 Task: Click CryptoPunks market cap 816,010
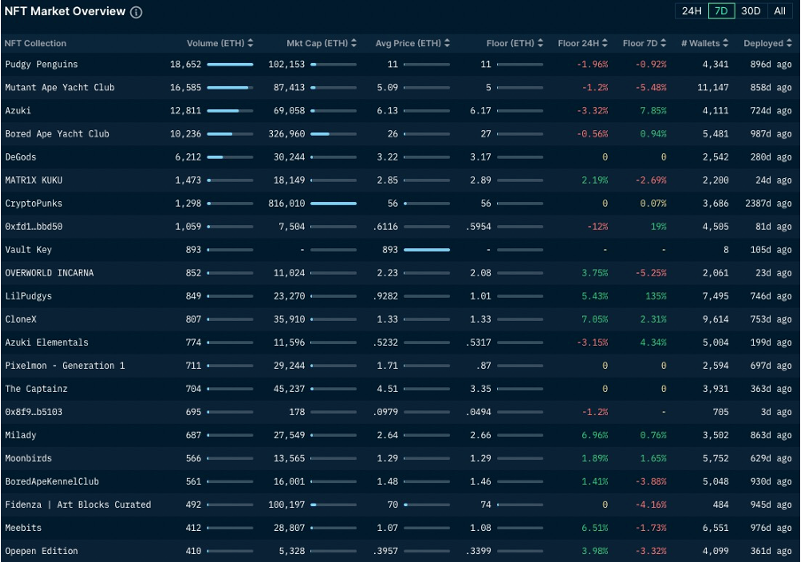coord(286,203)
